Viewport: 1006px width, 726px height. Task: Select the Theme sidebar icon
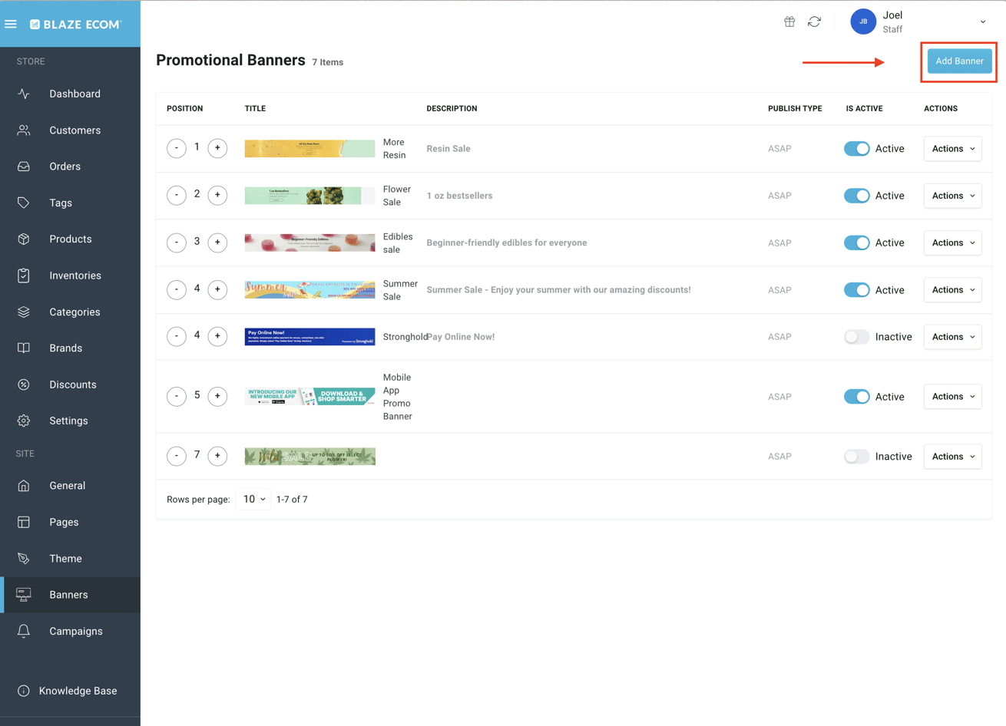[x=23, y=558]
